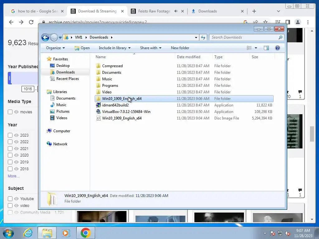Select Favorites in the navigation pane
Screen dimensions: 319x239
point(60,59)
